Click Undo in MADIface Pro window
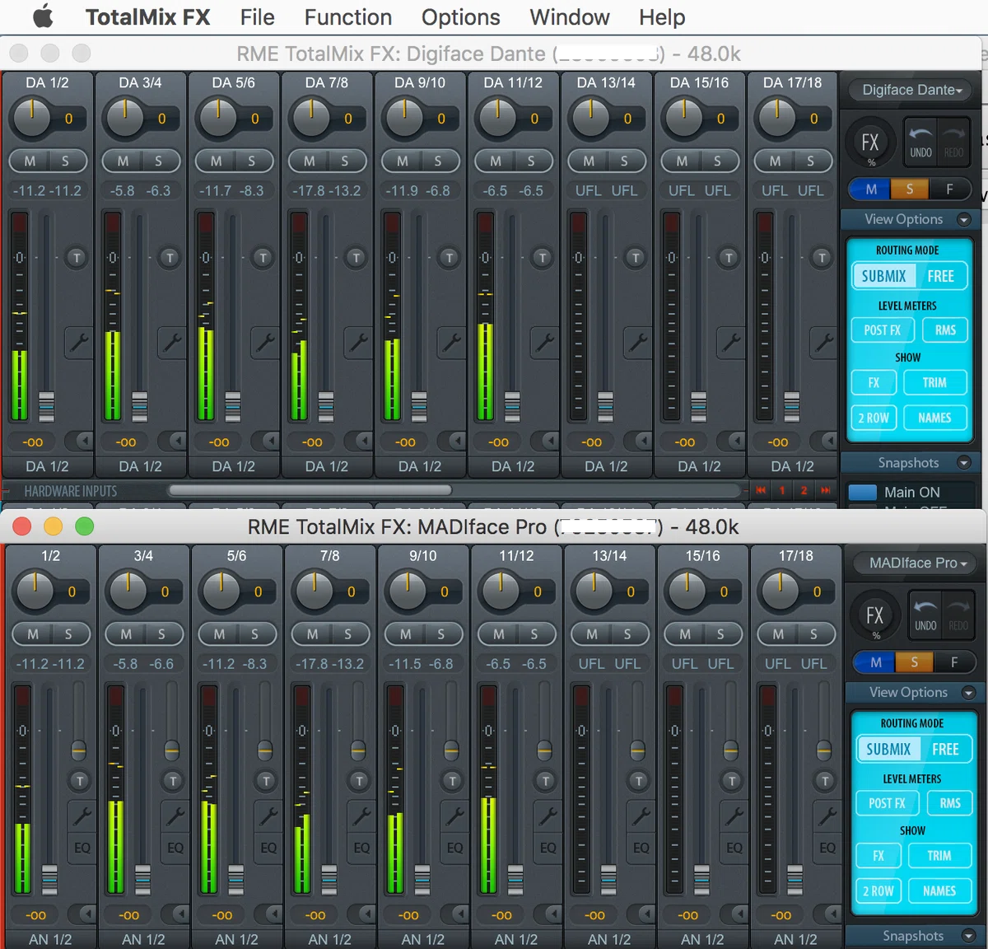 [925, 615]
